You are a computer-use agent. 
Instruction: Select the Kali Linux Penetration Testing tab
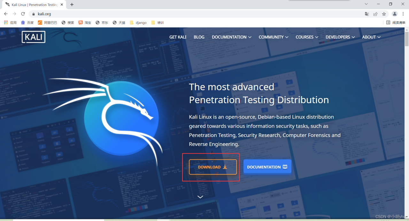35,5
